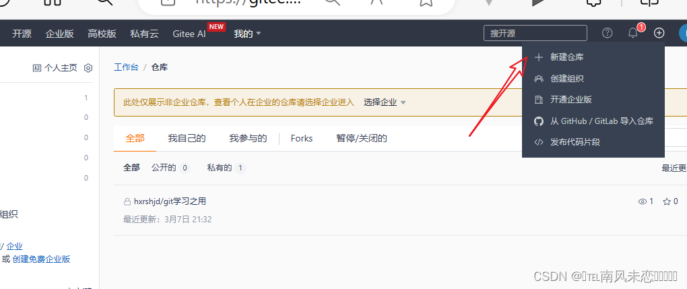Click the help question mark icon
Image resolution: width=687 pixels, height=289 pixels.
607,33
